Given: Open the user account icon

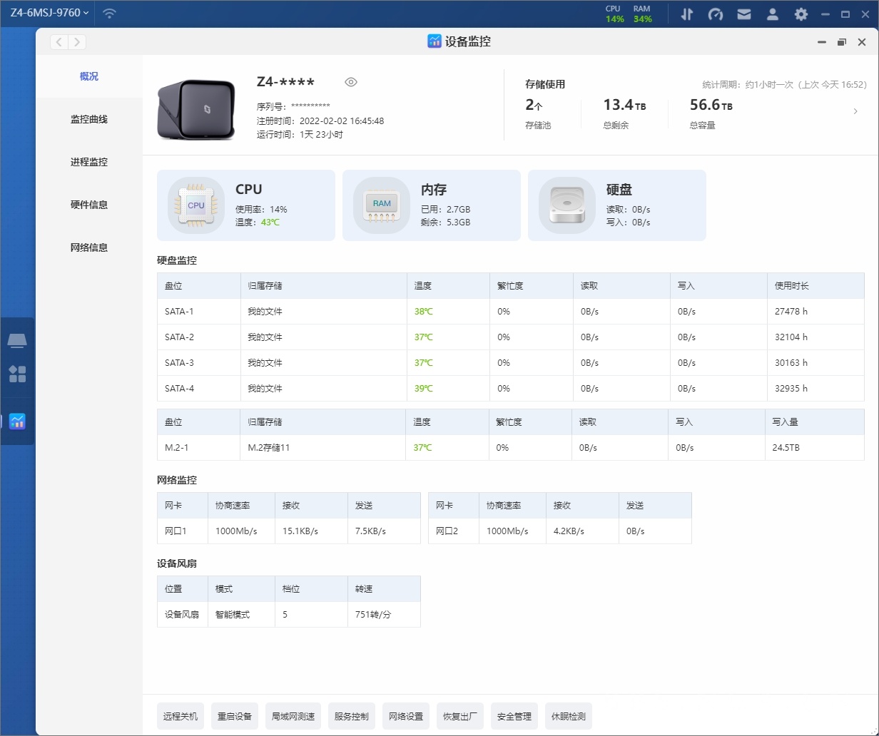Looking at the screenshot, I should (773, 14).
